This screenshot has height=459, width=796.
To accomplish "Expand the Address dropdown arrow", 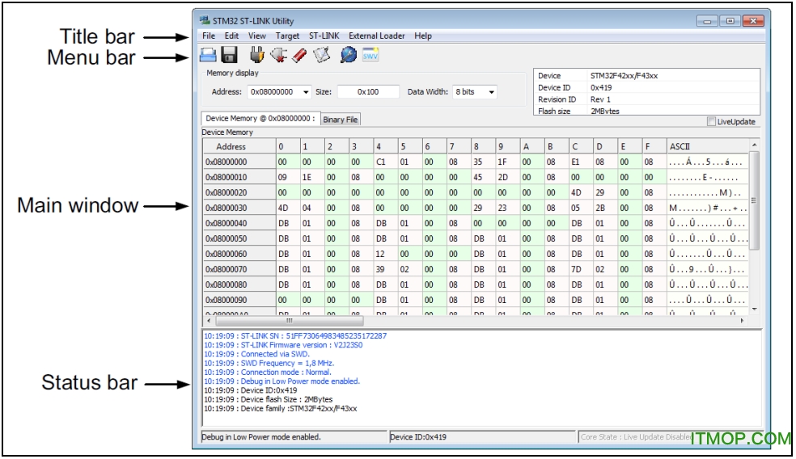I will [x=306, y=92].
